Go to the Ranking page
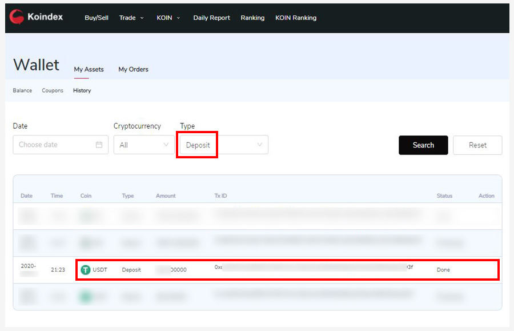 click(x=252, y=18)
